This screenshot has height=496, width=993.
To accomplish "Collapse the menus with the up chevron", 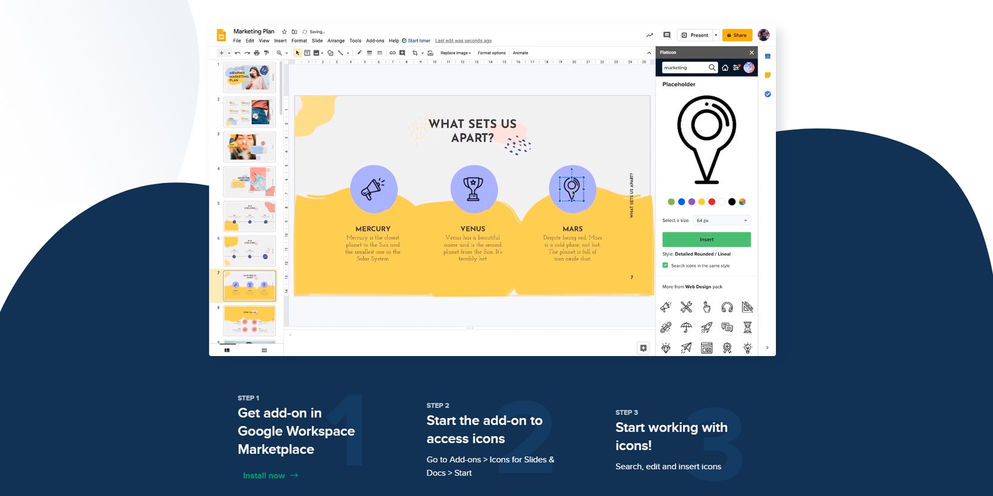I will [649, 53].
